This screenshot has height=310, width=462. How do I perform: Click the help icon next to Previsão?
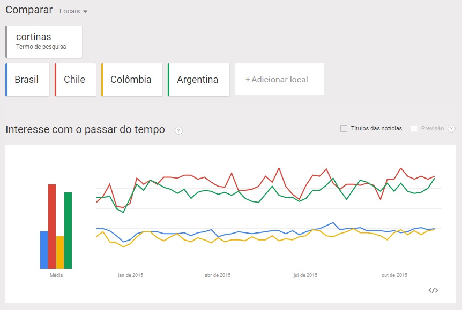pos(451,128)
